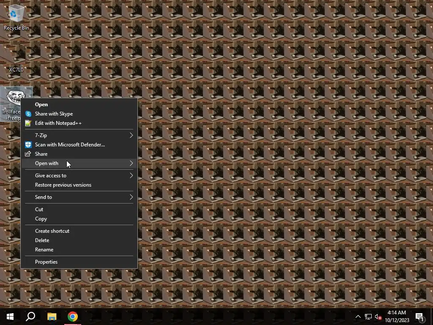
Task: Open the Recycle Bin desktop icon
Action: point(16,17)
